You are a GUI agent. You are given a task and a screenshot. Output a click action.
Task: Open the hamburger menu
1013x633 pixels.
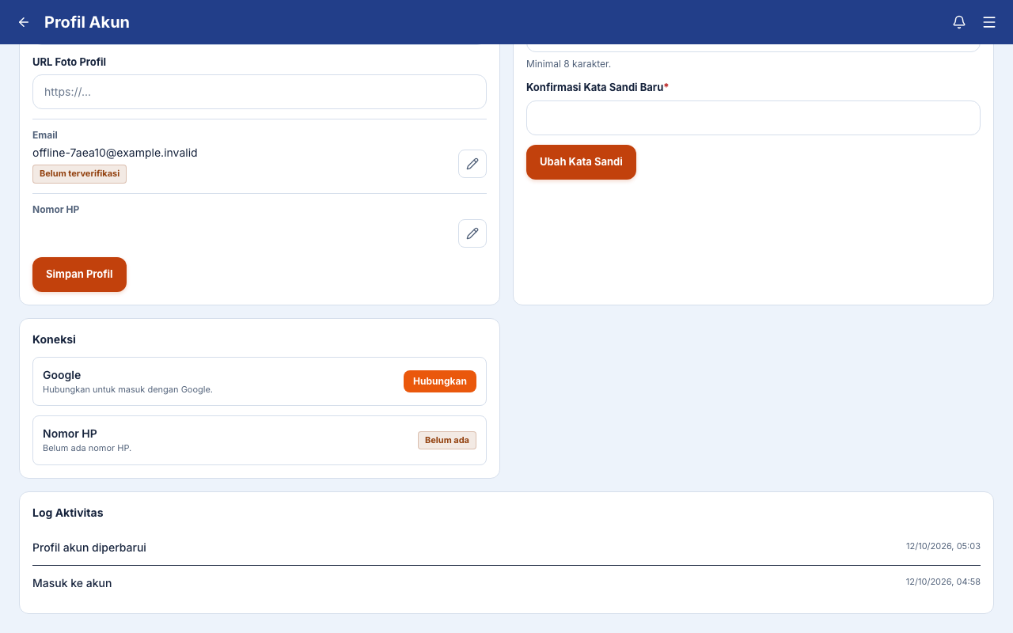[989, 22]
